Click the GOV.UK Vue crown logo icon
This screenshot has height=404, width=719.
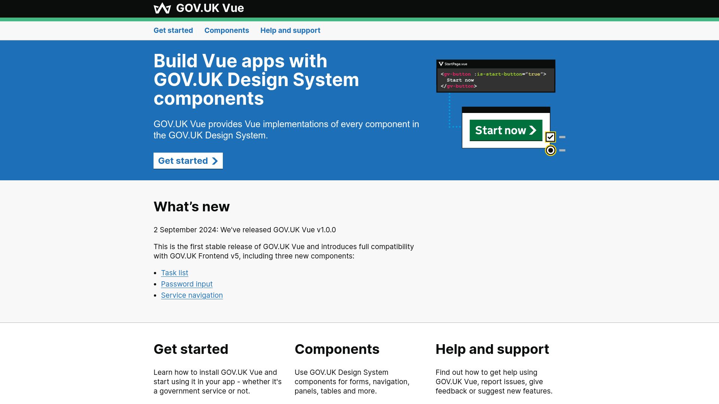pyautogui.click(x=162, y=8)
